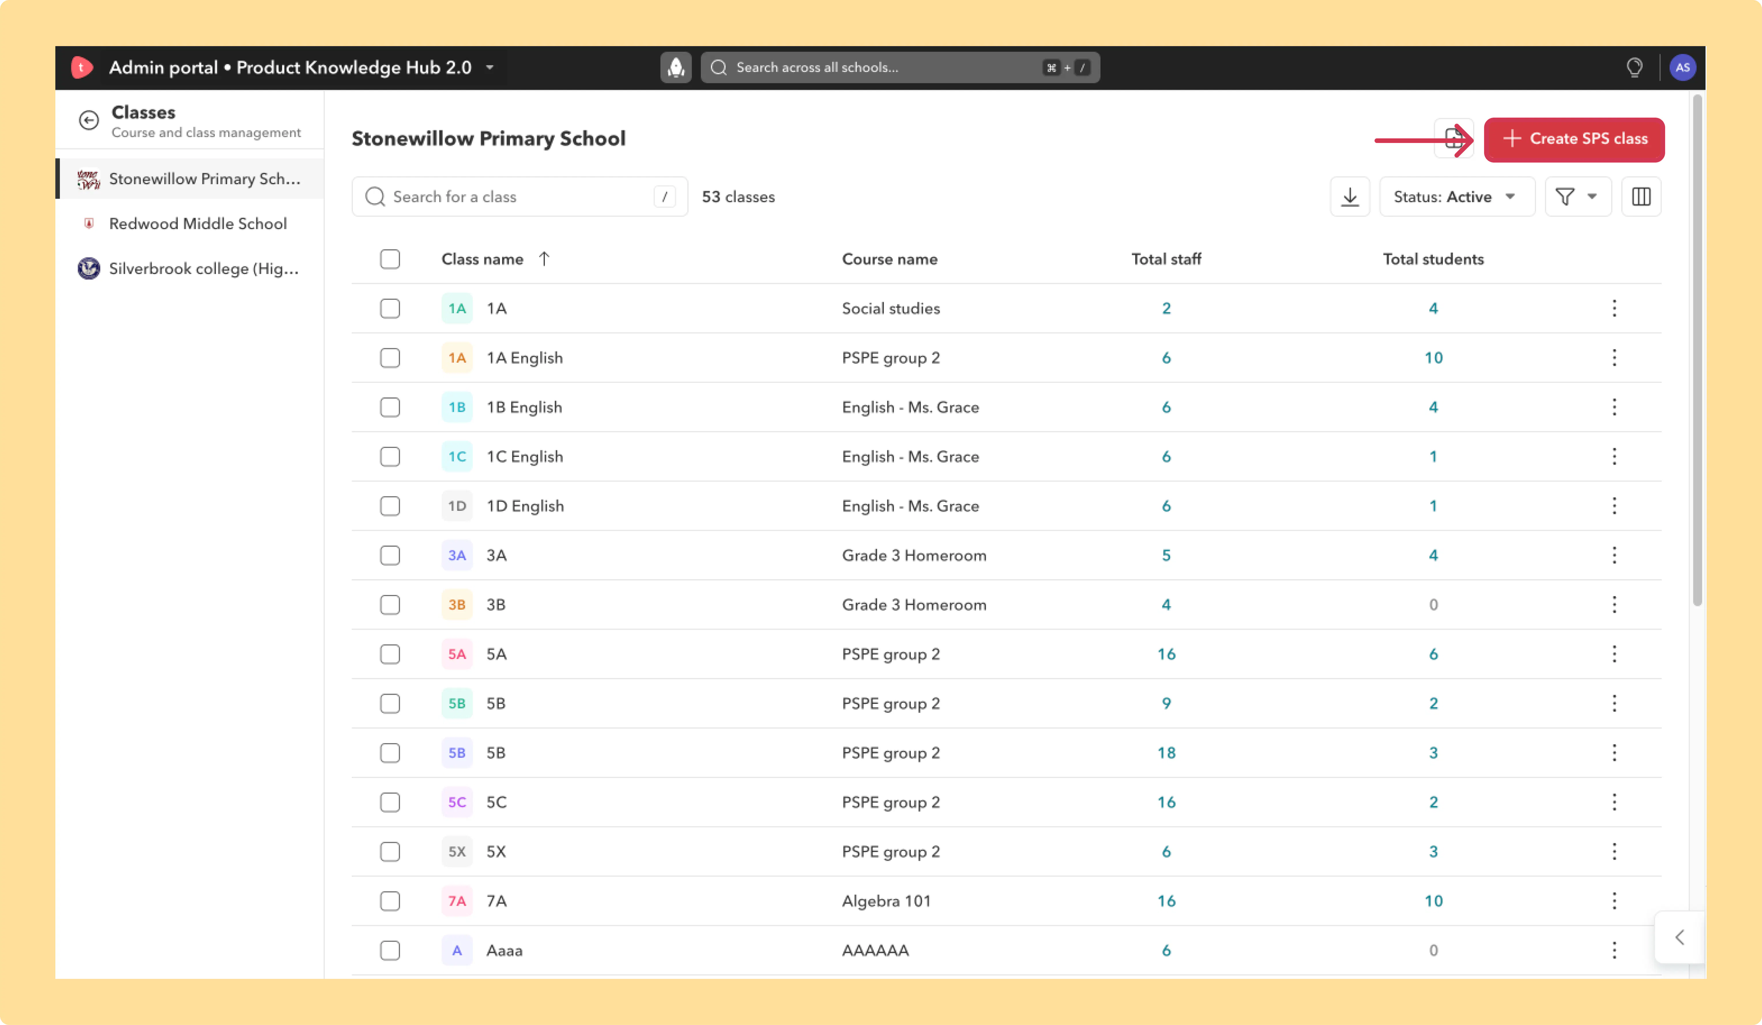Open the rocket launcher icon beside search
Image resolution: width=1762 pixels, height=1025 pixels.
[x=675, y=67]
